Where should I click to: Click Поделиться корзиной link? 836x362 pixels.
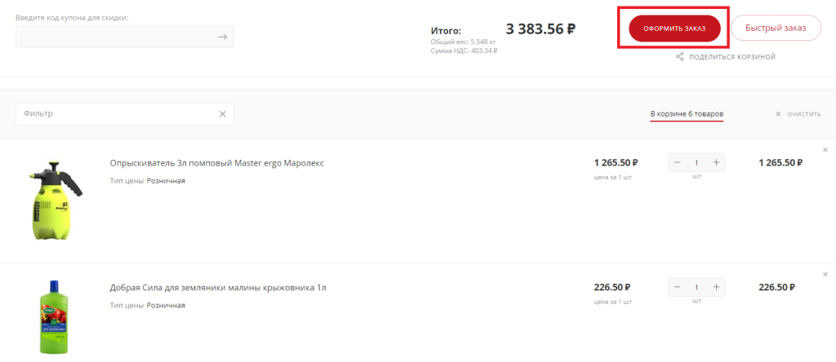tap(731, 57)
